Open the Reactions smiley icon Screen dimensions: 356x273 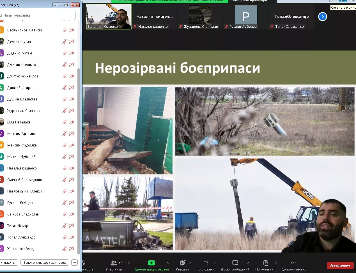tap(182, 263)
